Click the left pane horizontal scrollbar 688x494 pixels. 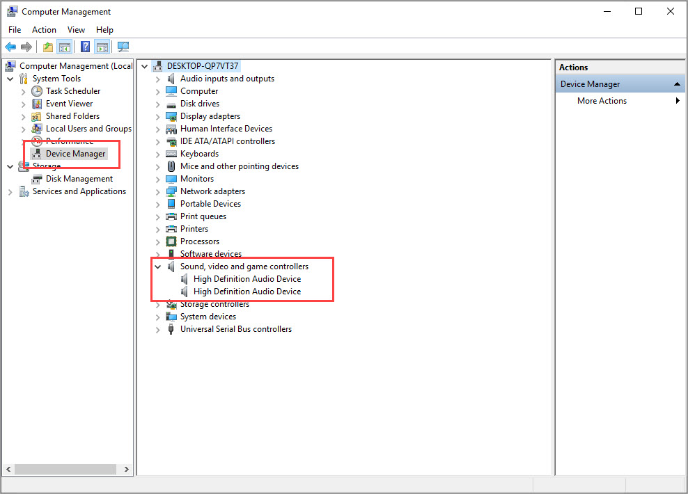pyautogui.click(x=66, y=469)
